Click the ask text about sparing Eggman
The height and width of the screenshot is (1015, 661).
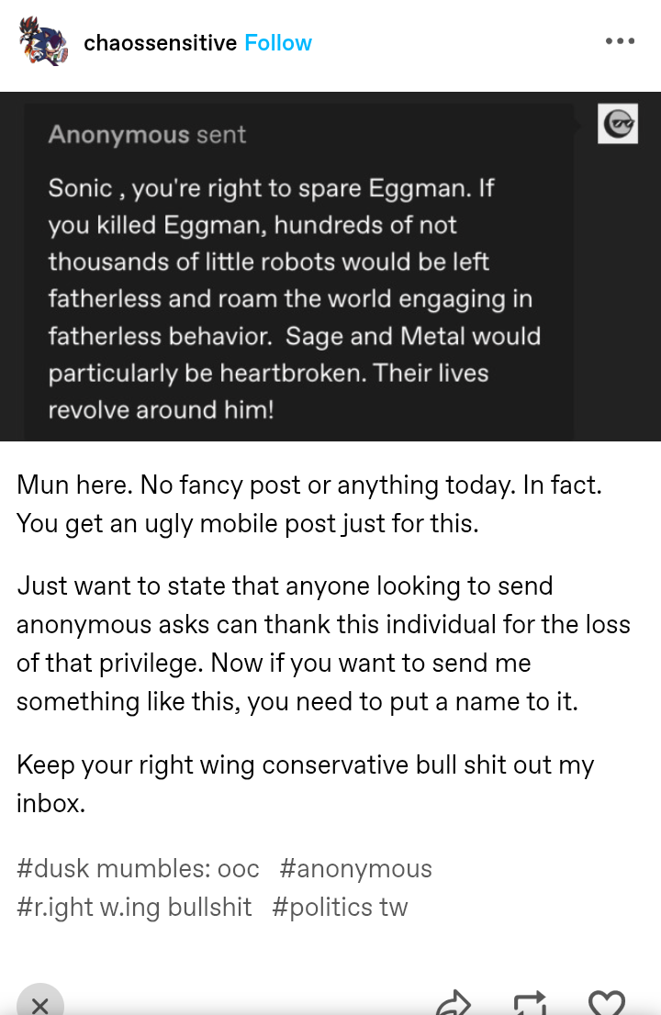click(x=295, y=299)
